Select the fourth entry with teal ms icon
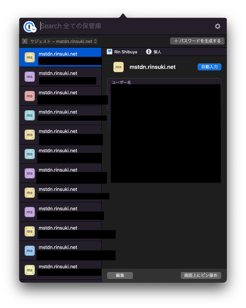This screenshot has height=308, width=246. (61, 115)
